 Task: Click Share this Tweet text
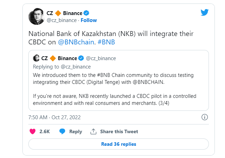pos(119,131)
